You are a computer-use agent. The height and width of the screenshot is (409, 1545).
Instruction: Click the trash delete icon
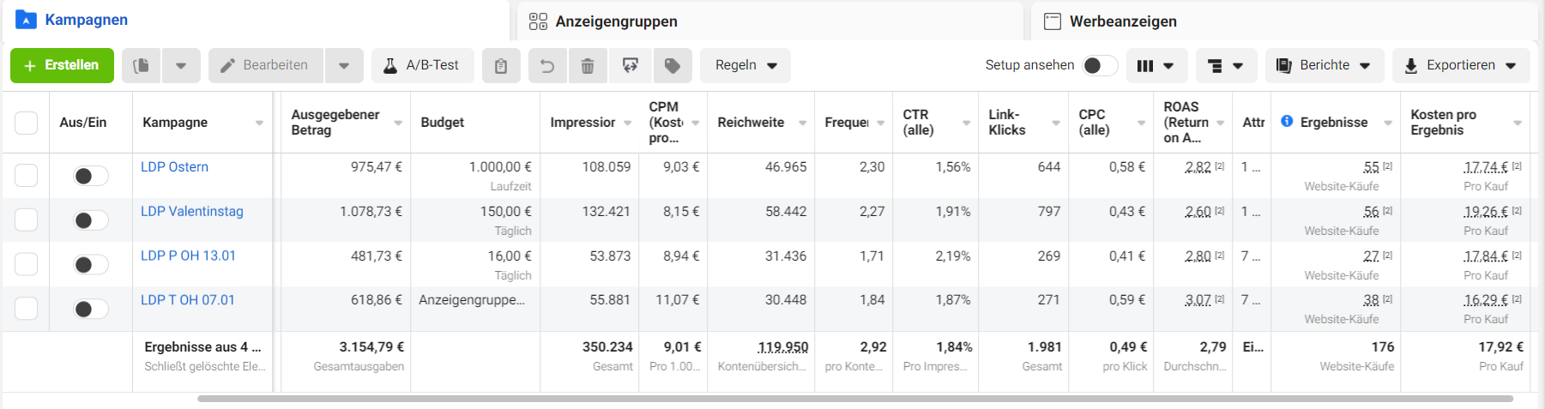click(588, 65)
